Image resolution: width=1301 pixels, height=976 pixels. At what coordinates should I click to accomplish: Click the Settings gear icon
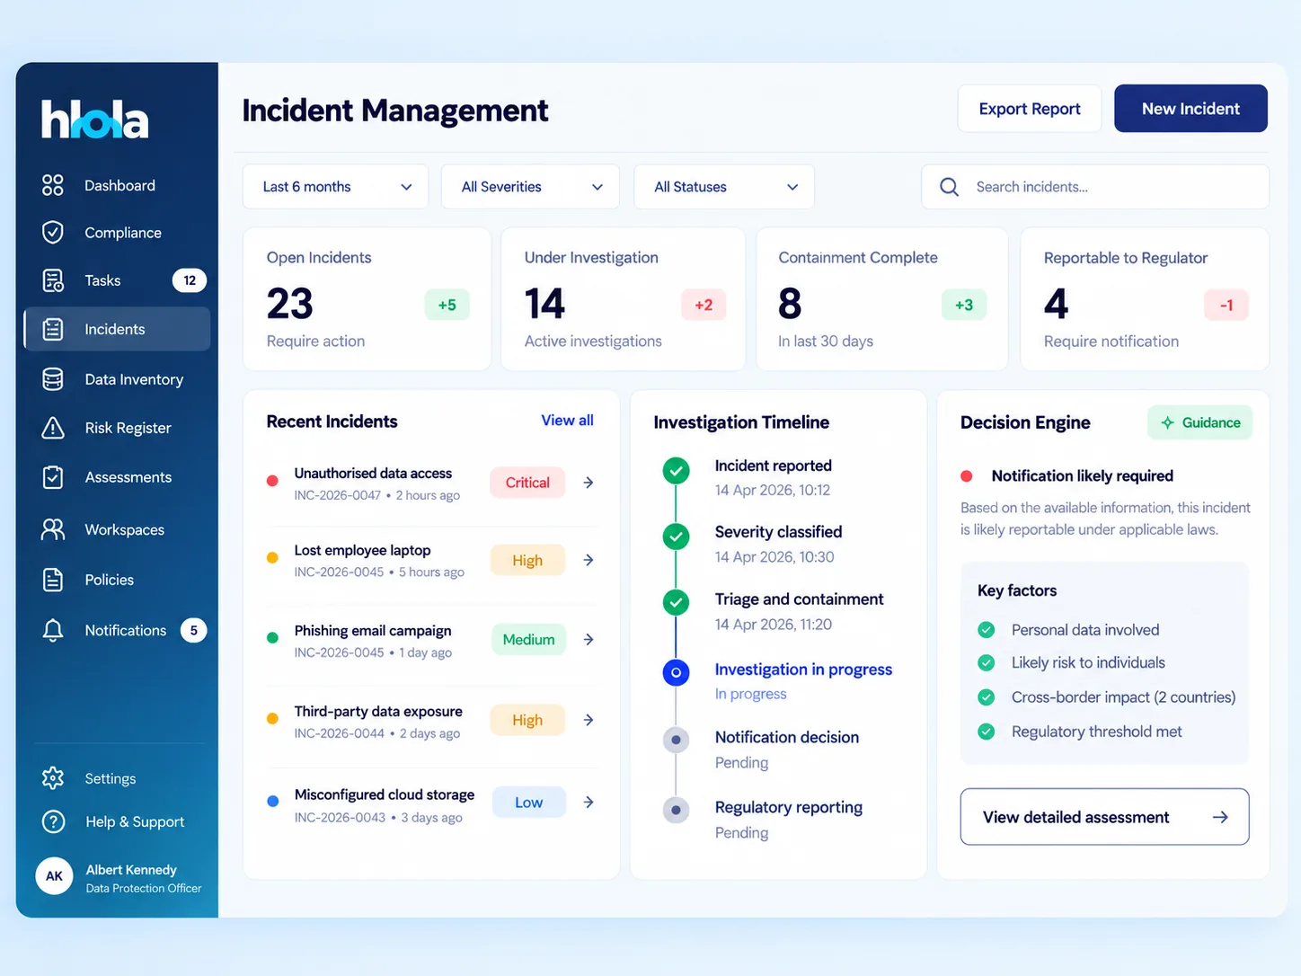[53, 778]
